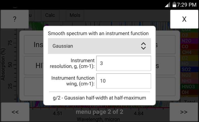Go to next menu page arrows

point(184,112)
